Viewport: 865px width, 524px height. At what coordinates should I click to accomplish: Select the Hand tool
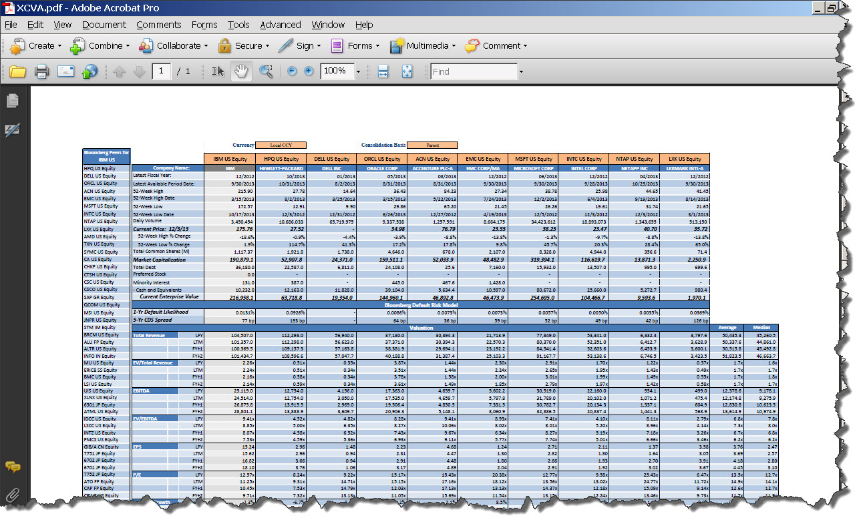click(x=241, y=71)
